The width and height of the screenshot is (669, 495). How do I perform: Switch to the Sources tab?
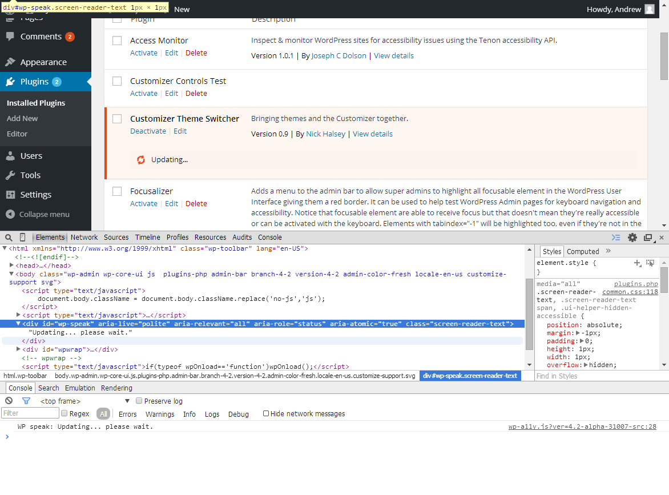coord(116,238)
